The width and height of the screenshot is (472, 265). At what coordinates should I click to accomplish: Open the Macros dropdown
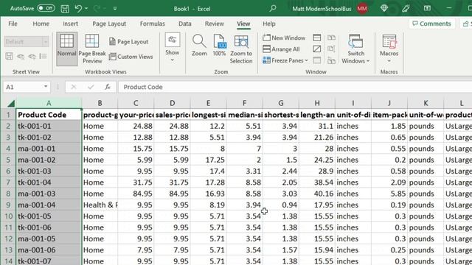pyautogui.click(x=389, y=49)
